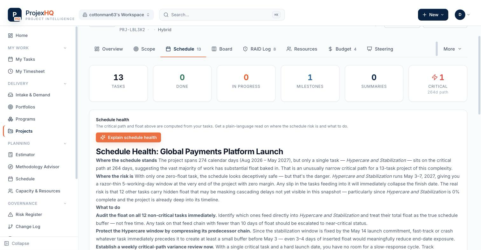This screenshot has width=481, height=250.
Task: Click the ProjexHQ logo icon
Action: tap(15, 15)
